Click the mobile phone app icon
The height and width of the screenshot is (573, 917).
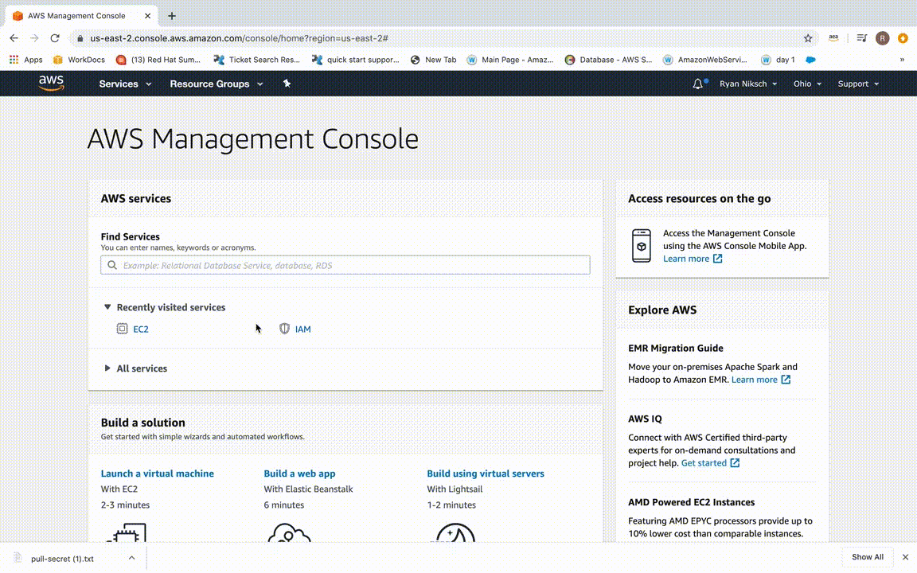click(x=642, y=246)
